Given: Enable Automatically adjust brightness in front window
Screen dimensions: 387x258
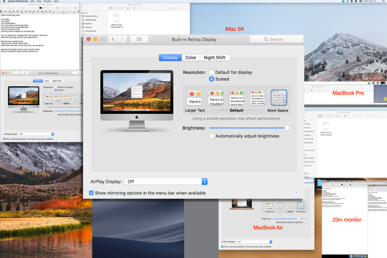Looking at the screenshot, I should [212, 136].
